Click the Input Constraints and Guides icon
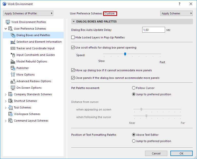 [13, 55]
